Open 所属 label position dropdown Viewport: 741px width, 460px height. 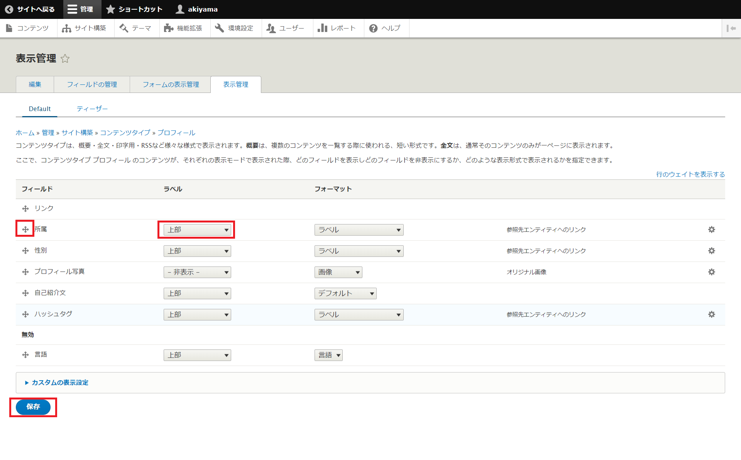pos(197,230)
